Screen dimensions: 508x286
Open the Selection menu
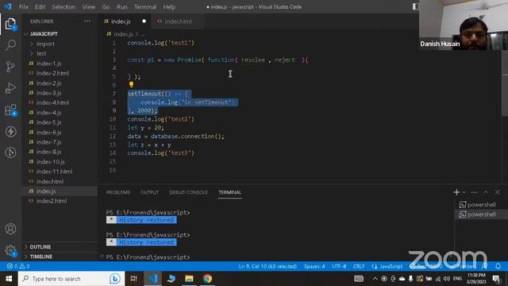(63, 7)
